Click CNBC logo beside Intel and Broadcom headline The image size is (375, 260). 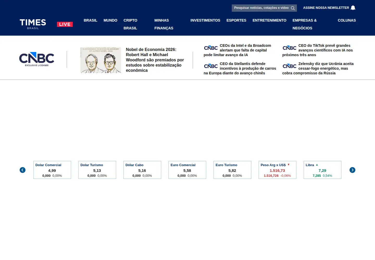(211, 48)
